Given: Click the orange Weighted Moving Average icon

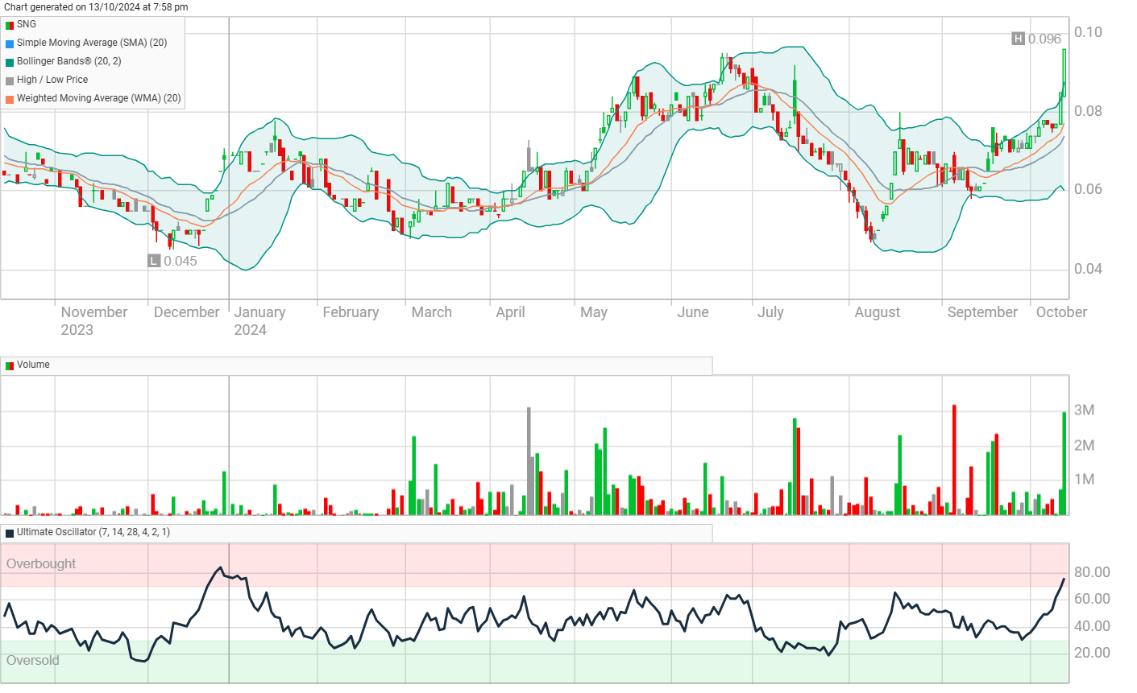Looking at the screenshot, I should click(10, 99).
